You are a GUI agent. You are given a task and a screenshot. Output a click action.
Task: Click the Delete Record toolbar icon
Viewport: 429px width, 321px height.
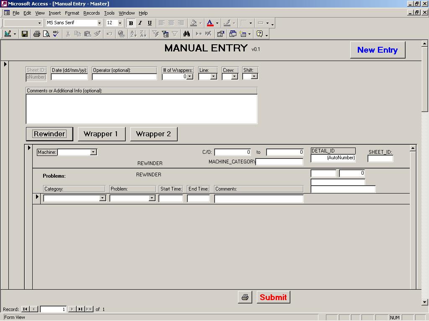click(x=208, y=34)
